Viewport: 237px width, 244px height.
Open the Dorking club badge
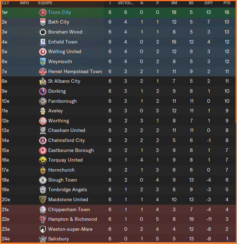[43, 91]
